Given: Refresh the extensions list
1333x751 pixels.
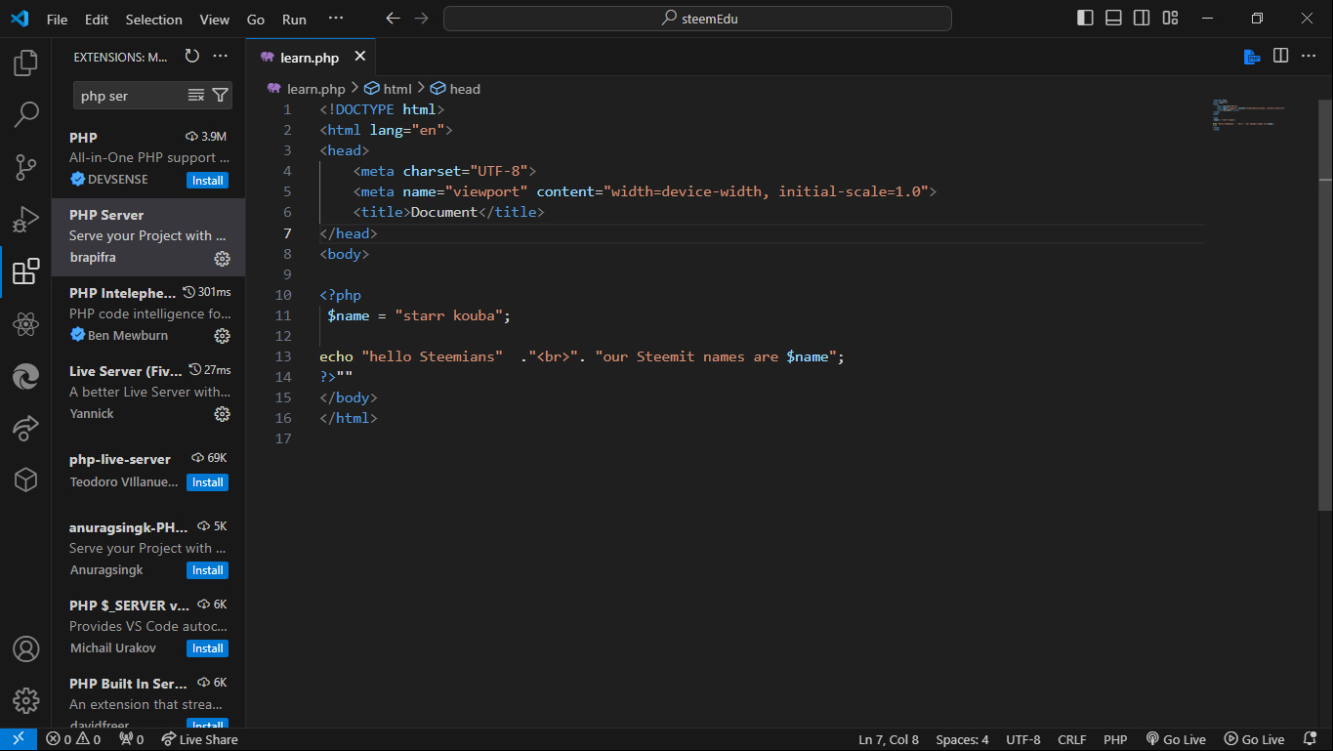Looking at the screenshot, I should click(x=192, y=57).
